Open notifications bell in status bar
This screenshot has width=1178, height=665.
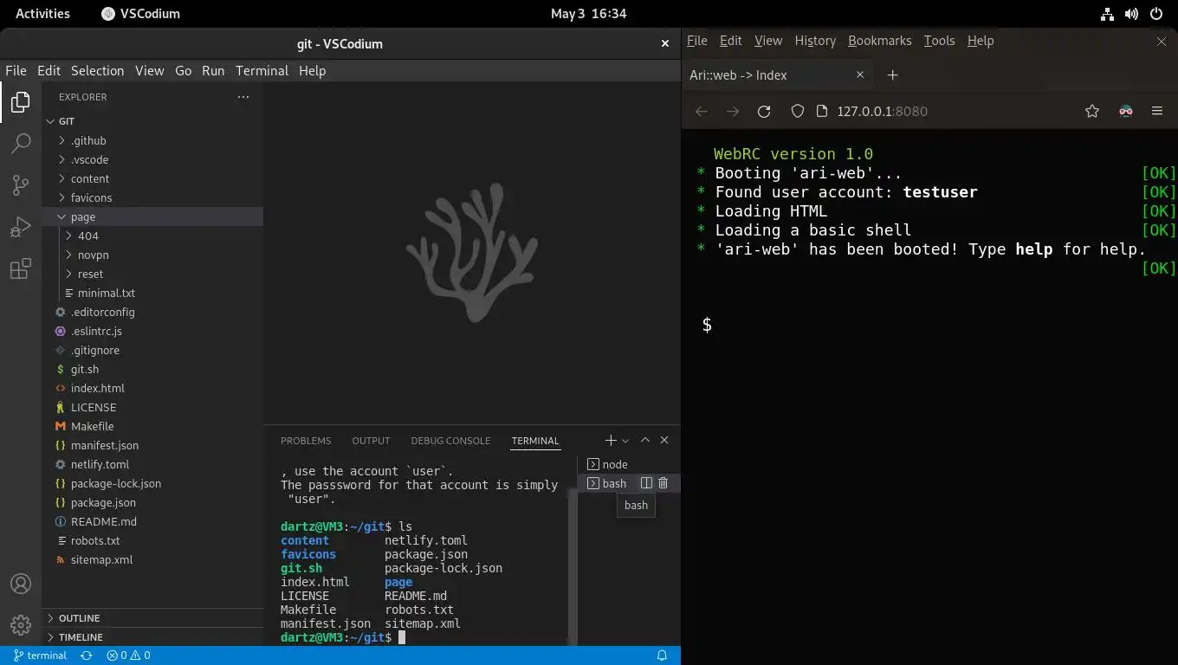pos(662,655)
